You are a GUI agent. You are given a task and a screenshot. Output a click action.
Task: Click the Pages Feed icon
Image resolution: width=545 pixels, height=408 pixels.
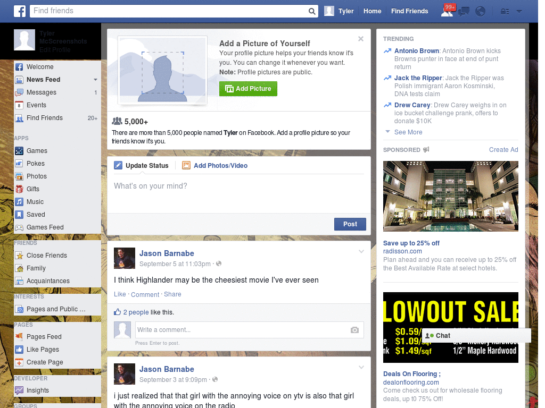(19, 336)
